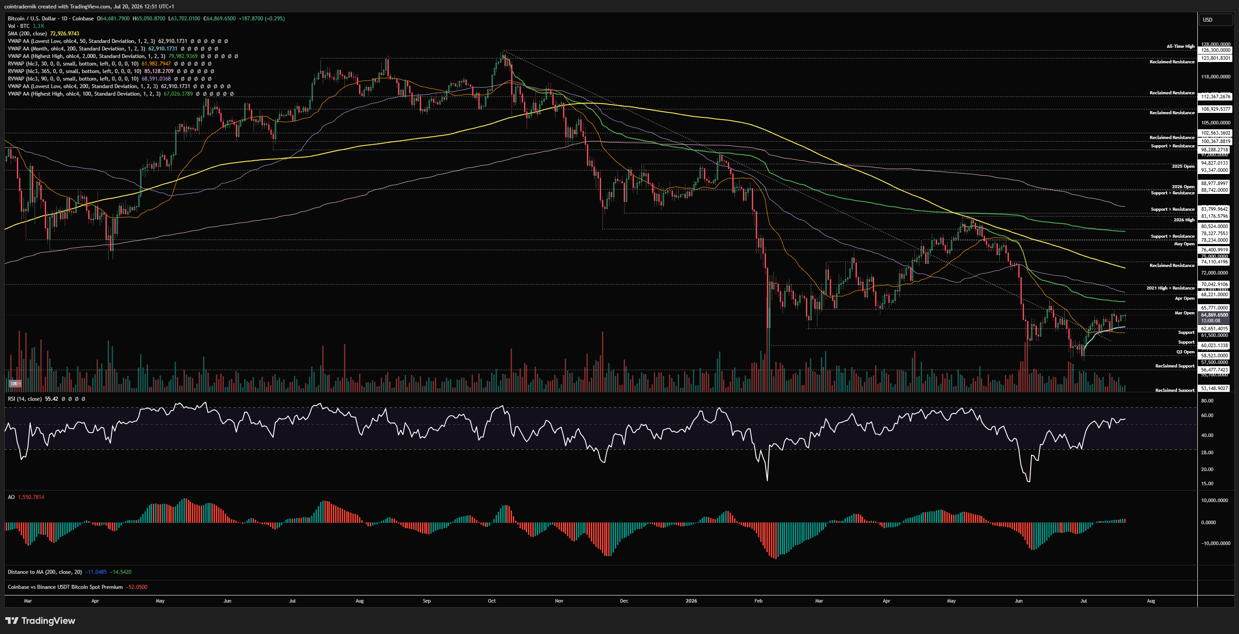Screen dimensions: 1239x634
Task: Click the 30D volume badge
Action: (15, 383)
